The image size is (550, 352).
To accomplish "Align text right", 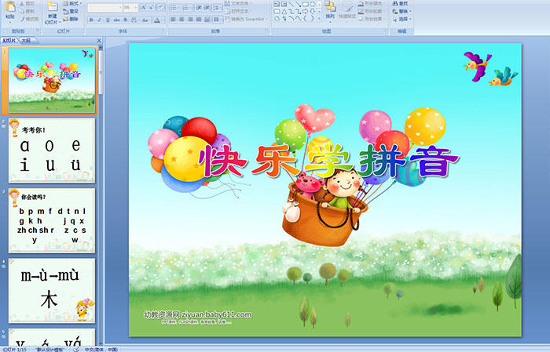I will tap(190, 20).
